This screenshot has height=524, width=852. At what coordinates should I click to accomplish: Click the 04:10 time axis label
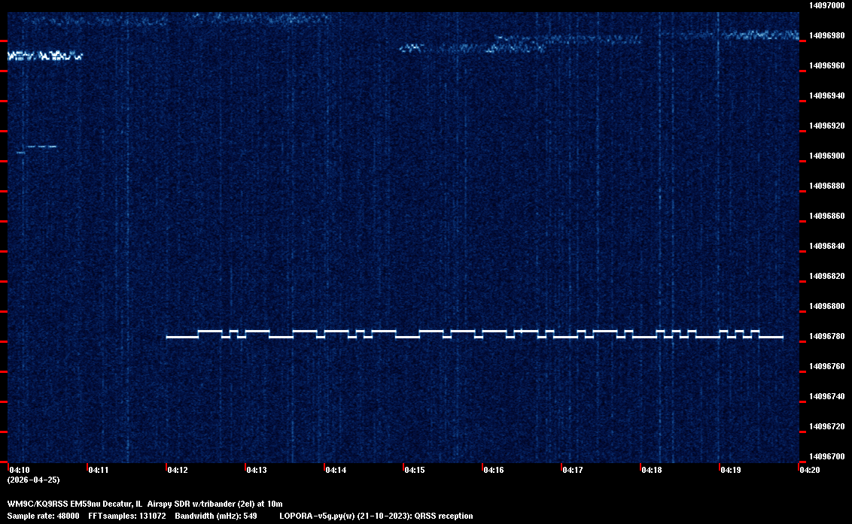click(20, 470)
